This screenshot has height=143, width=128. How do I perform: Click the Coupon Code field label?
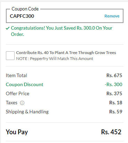[x=25, y=9]
